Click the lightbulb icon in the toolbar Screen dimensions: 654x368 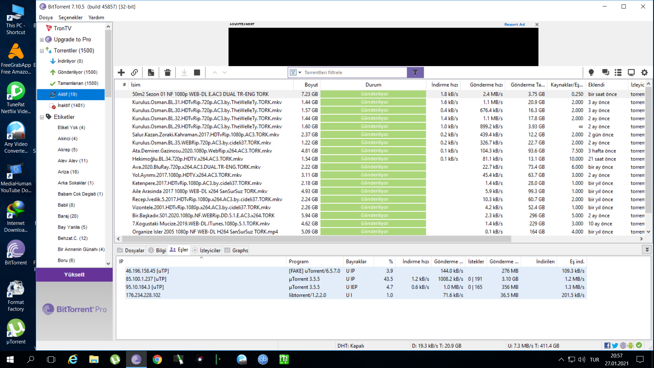(x=591, y=73)
